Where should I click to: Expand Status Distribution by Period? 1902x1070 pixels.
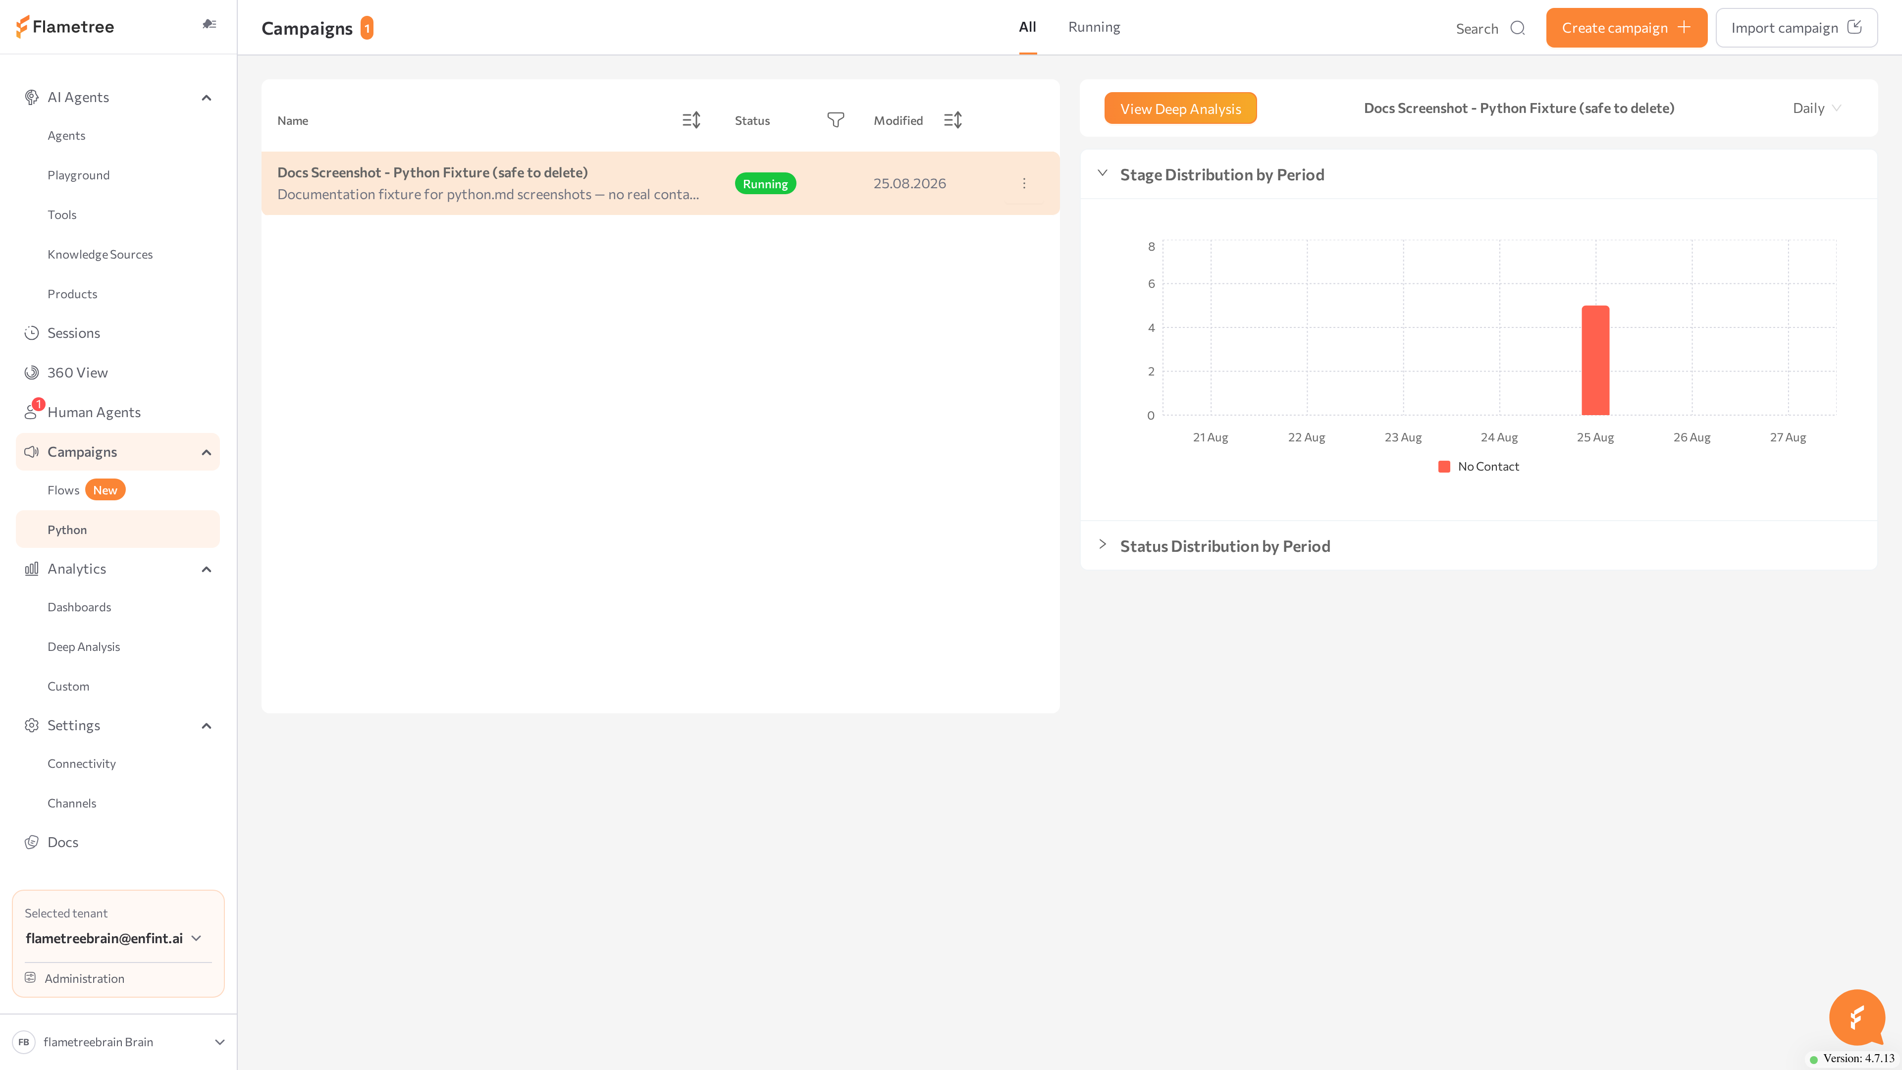point(1103,544)
